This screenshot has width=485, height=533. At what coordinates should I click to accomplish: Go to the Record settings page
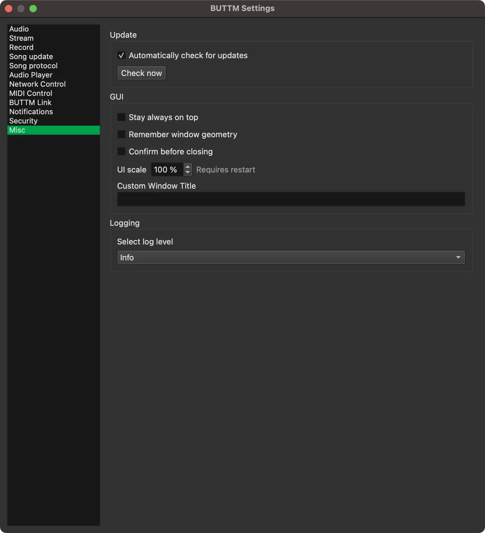coord(53,47)
